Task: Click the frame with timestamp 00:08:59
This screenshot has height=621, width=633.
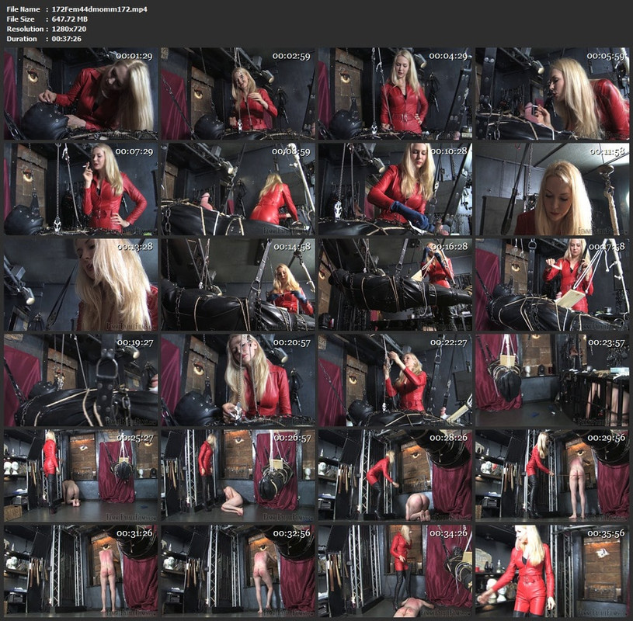Action: tap(238, 189)
